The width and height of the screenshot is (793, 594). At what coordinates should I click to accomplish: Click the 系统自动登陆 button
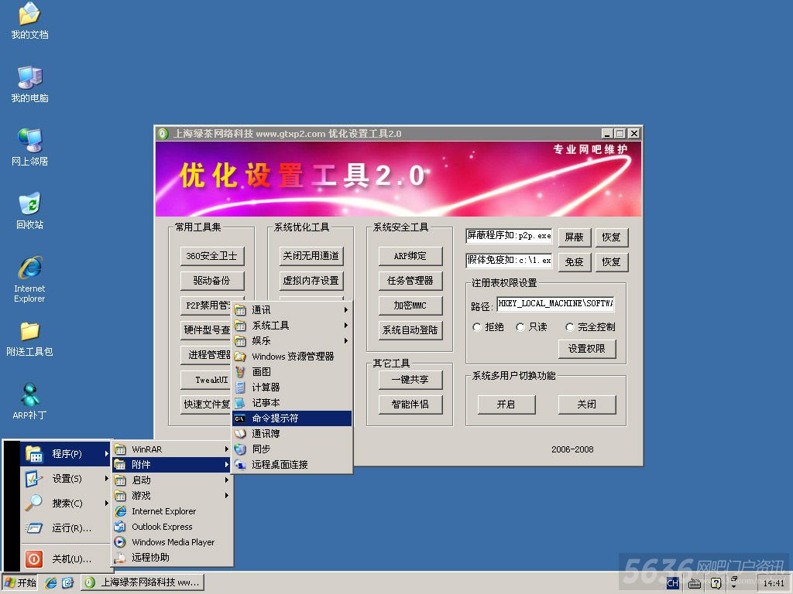pos(410,329)
